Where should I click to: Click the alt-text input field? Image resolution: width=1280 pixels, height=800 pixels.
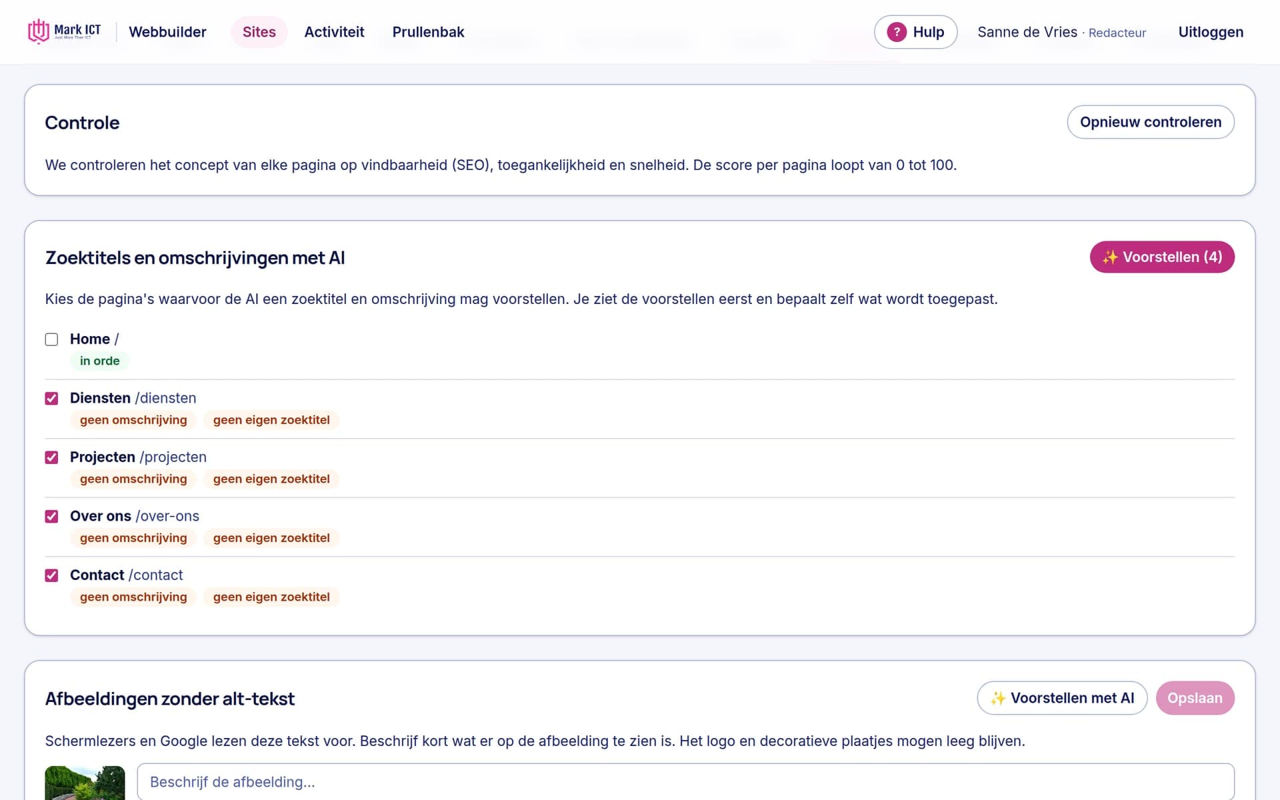(685, 782)
